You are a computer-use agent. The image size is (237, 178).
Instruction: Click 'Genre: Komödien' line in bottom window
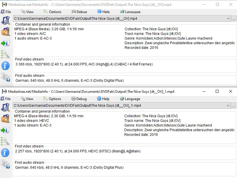coord(168,125)
